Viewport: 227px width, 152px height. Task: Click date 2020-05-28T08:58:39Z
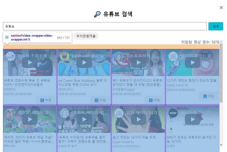(18, 94)
